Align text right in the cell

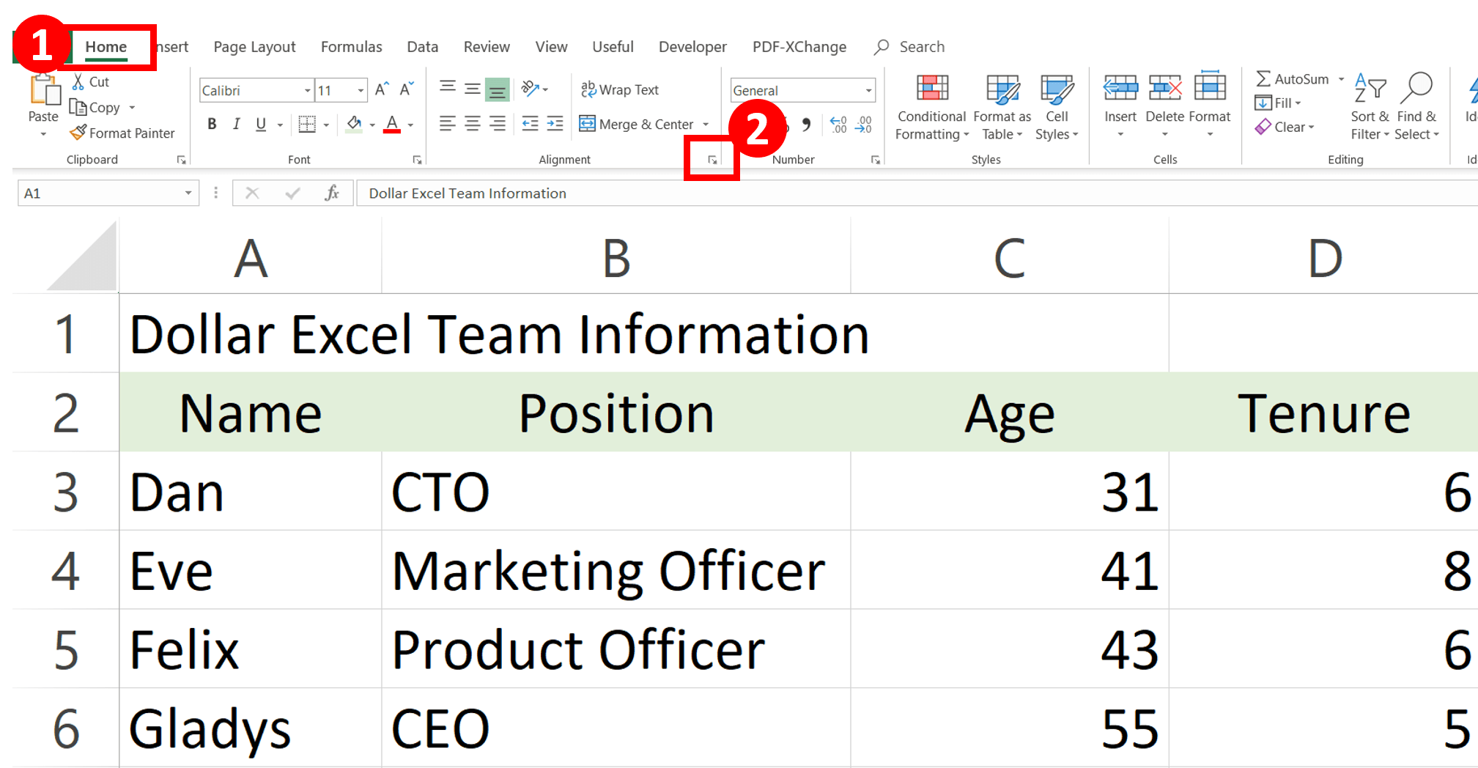coord(498,124)
